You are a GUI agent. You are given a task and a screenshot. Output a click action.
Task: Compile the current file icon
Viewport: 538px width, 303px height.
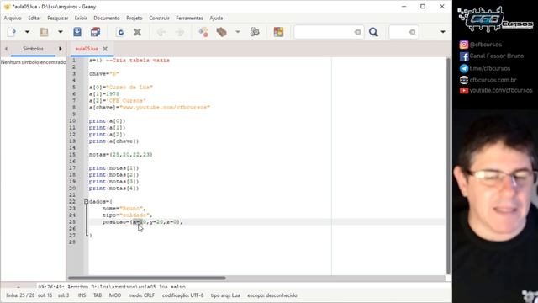pyautogui.click(x=203, y=32)
